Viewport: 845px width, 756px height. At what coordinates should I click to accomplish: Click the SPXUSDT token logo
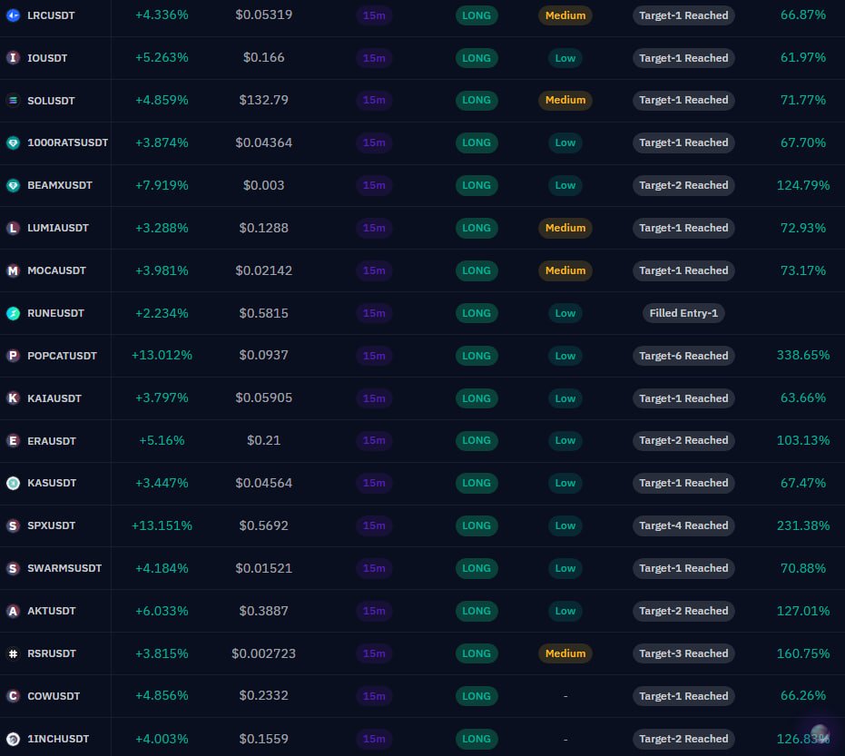coord(13,525)
